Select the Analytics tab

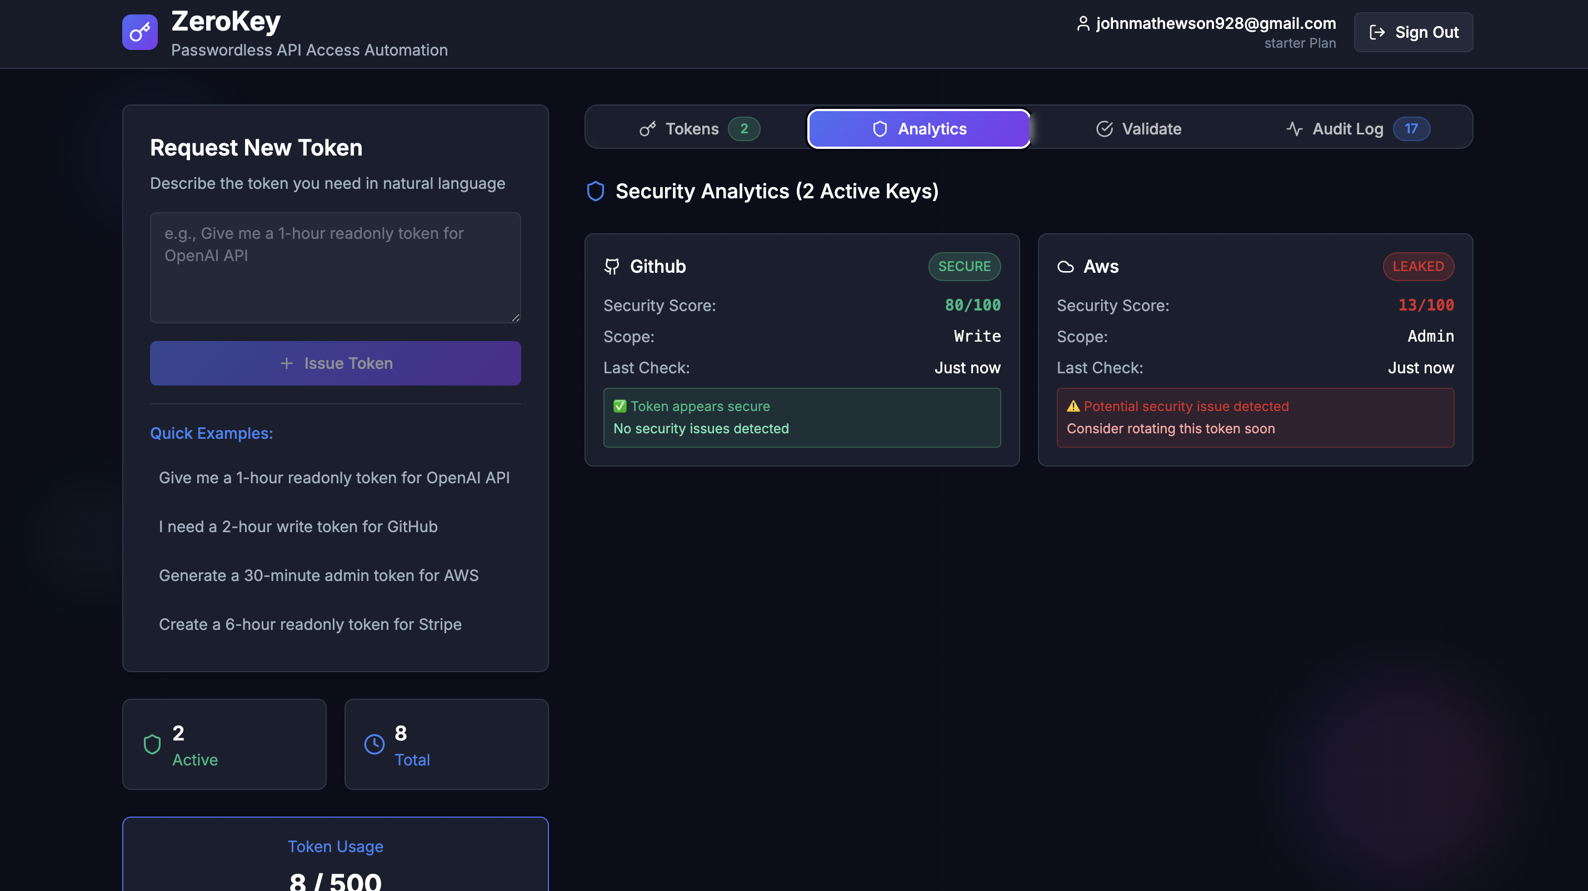[x=919, y=129]
